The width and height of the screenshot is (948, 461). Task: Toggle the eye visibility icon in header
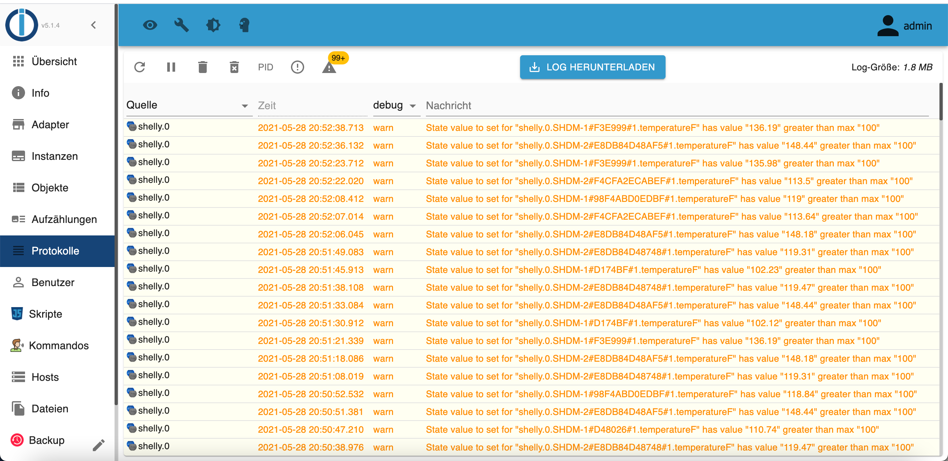150,25
